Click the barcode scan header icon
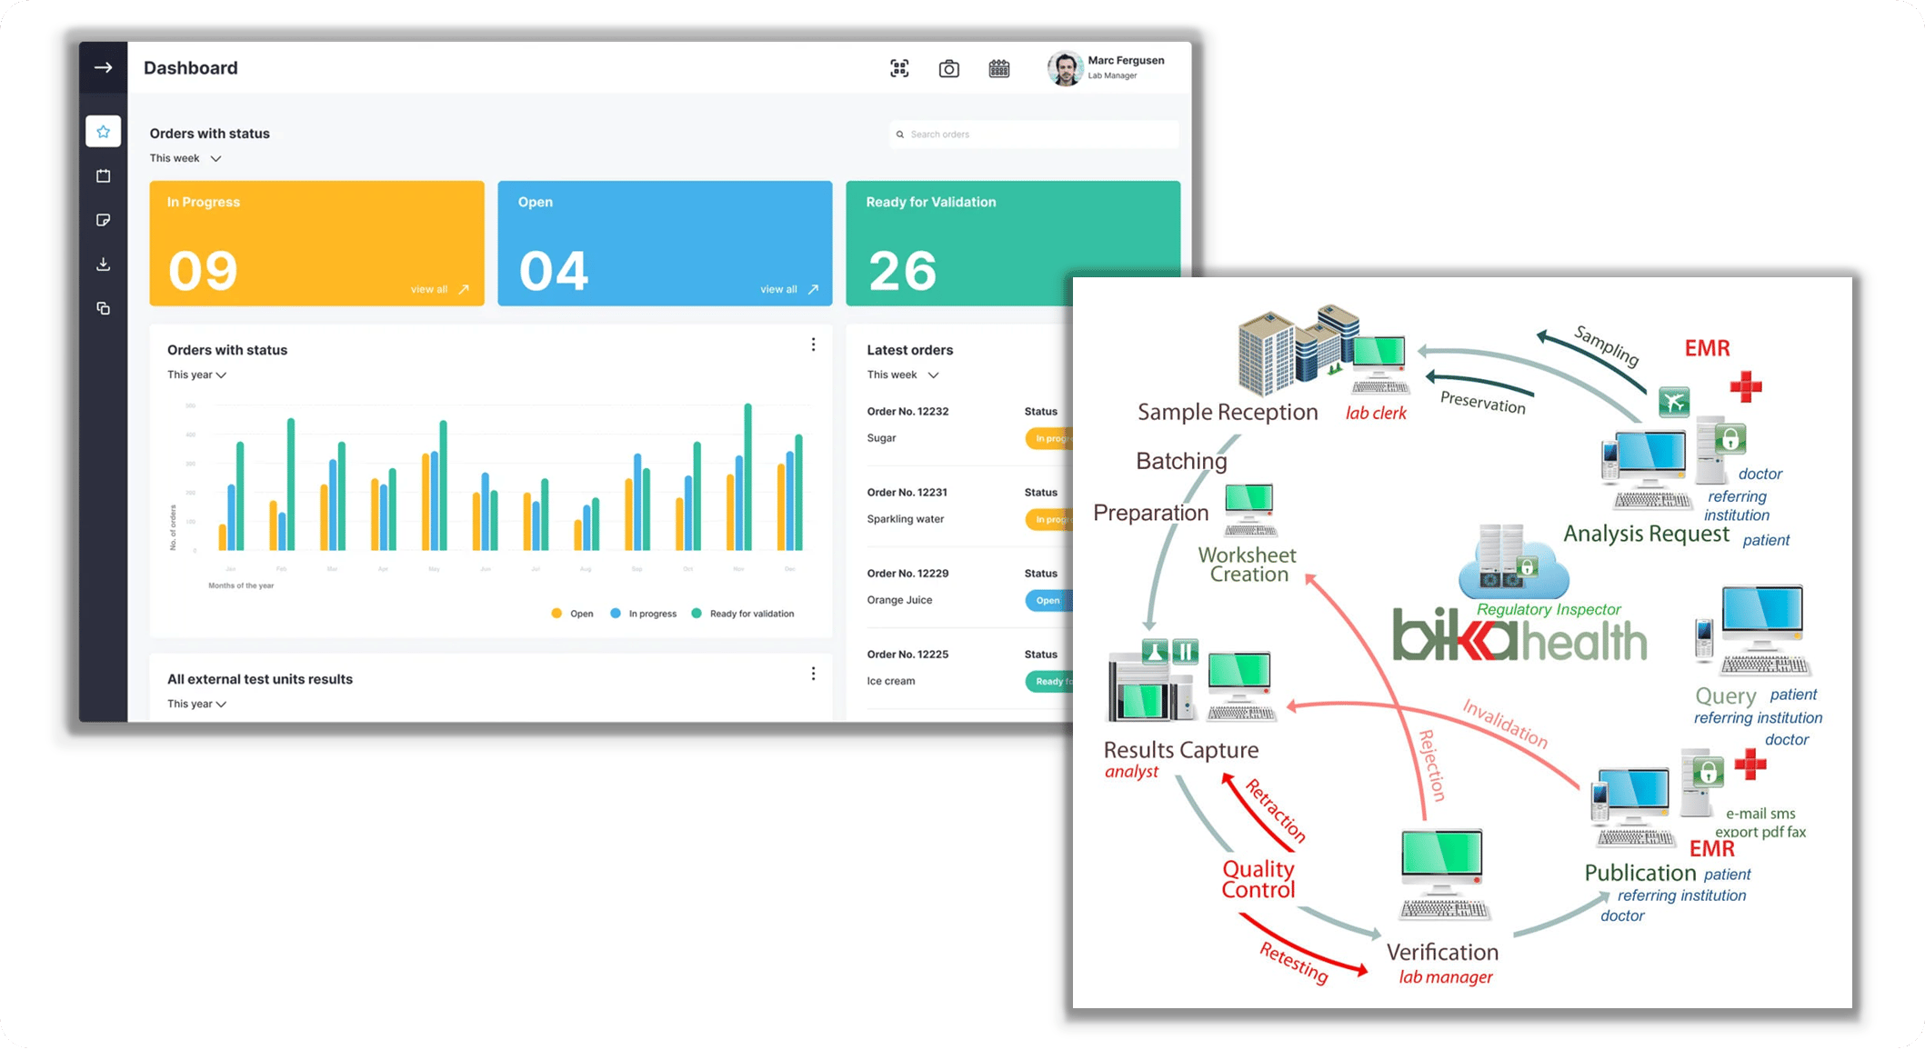 pyautogui.click(x=899, y=68)
